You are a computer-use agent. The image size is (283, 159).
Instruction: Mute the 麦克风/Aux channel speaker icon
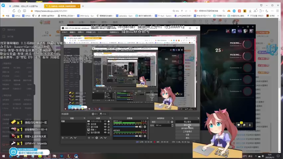[x=140, y=127]
